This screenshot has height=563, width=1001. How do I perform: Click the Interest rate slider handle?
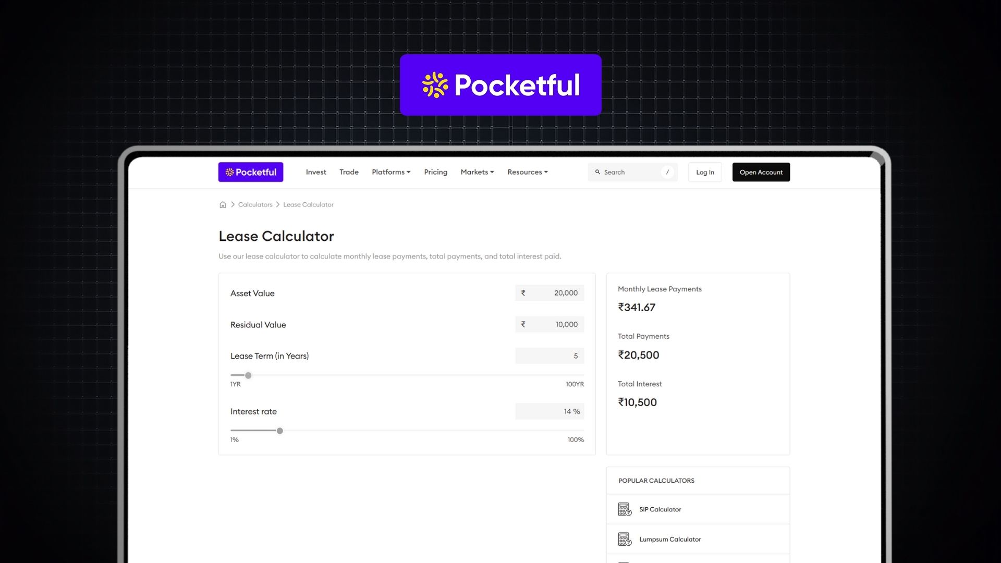[280, 431]
